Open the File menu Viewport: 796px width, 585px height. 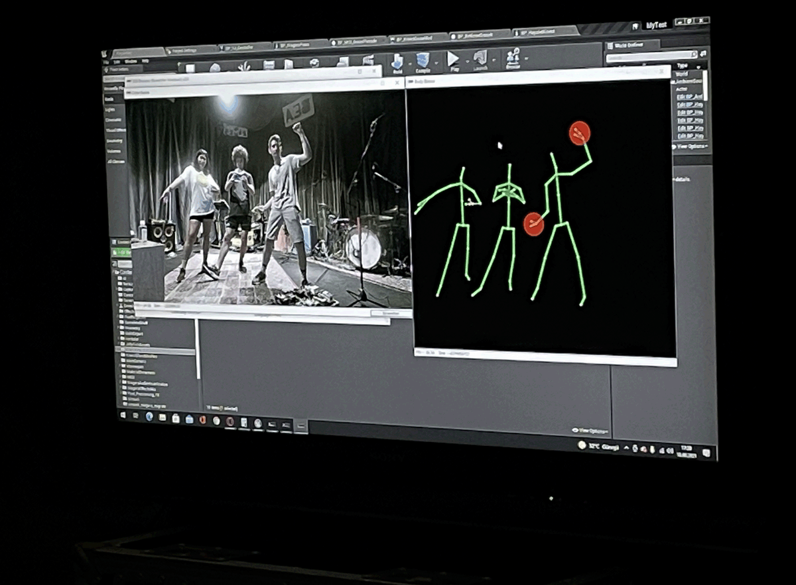click(106, 62)
